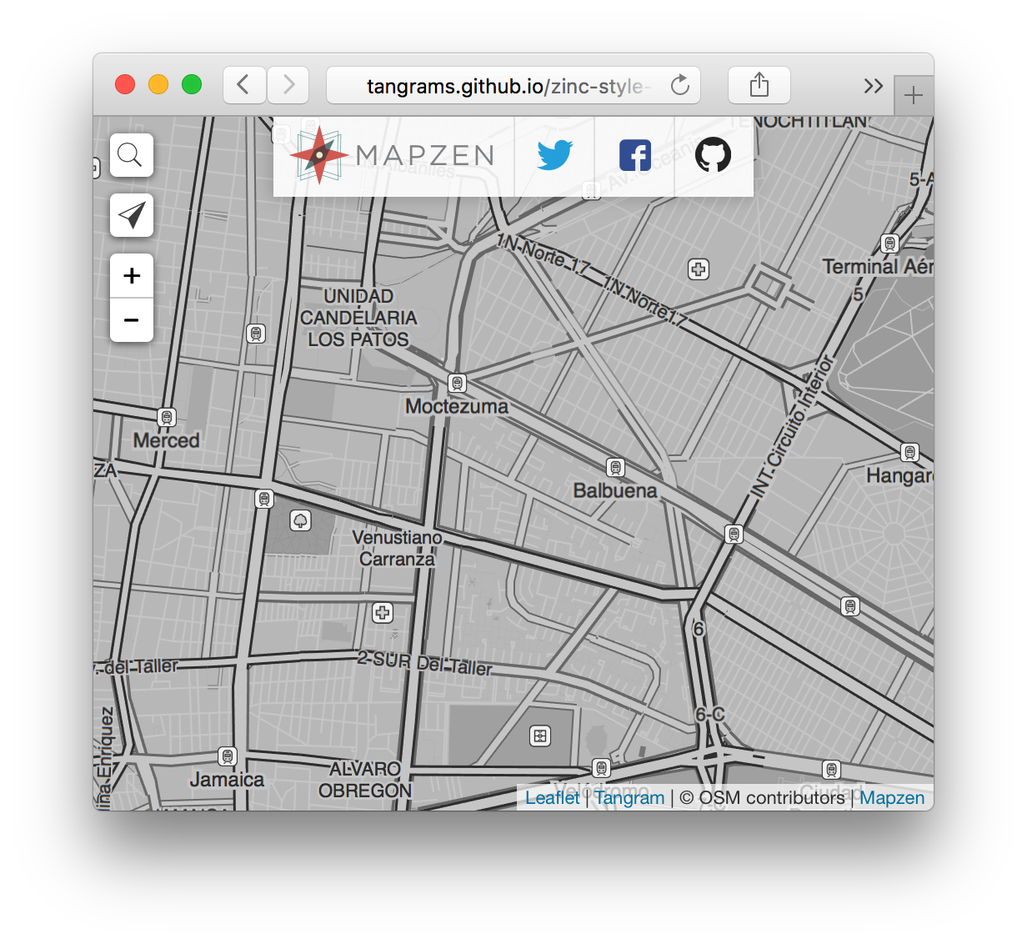Reload the page with refresh icon
The width and height of the screenshot is (1027, 944).
click(x=680, y=85)
